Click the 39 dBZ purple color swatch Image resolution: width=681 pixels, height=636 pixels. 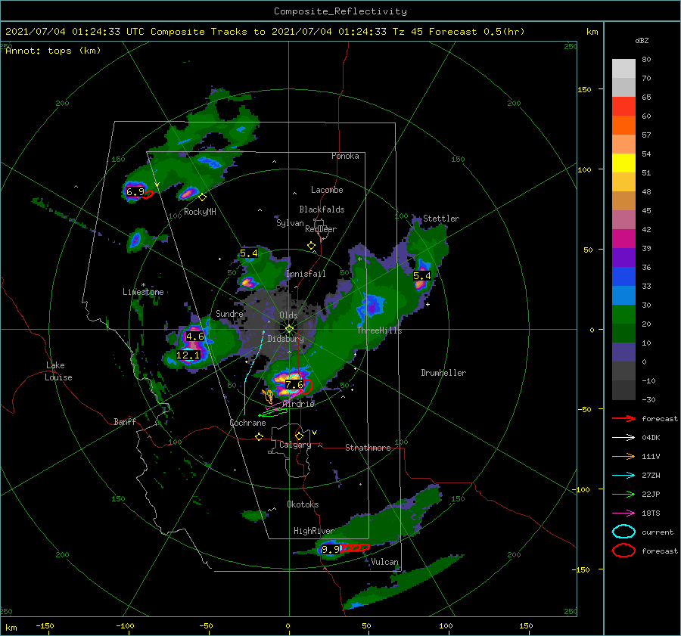[623, 257]
